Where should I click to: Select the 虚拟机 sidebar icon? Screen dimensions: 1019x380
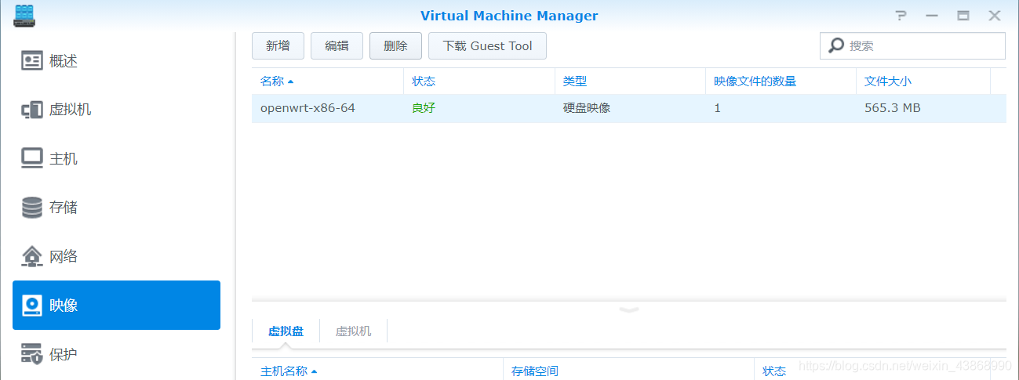(32, 110)
